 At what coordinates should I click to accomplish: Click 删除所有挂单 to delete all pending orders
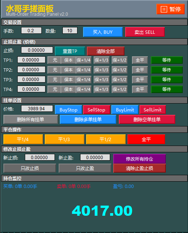(x=30, y=119)
